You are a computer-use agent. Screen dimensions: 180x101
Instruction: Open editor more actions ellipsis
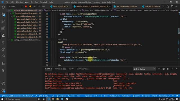[176, 6]
